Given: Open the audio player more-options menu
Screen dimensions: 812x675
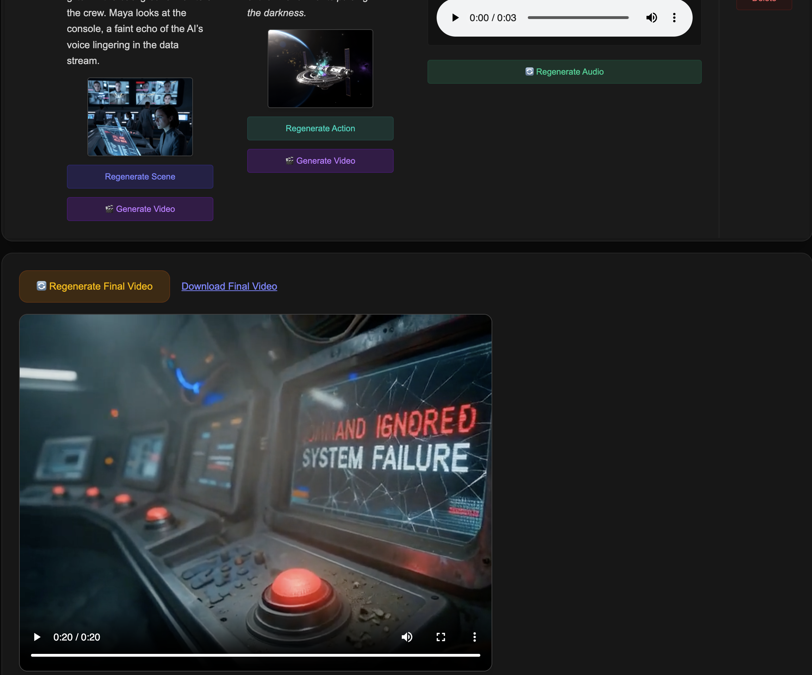Looking at the screenshot, I should [674, 18].
